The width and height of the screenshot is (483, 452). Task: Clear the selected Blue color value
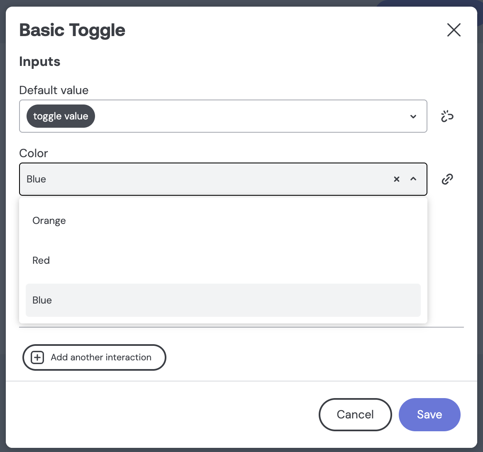point(396,179)
